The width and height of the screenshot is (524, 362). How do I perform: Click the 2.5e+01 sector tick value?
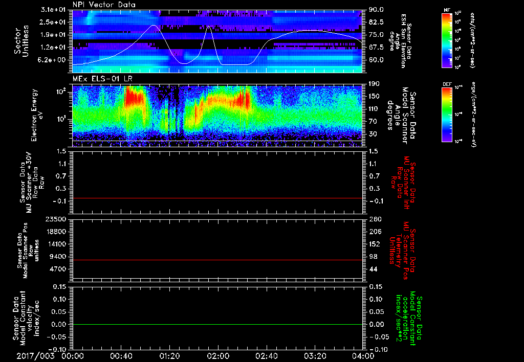[53, 22]
